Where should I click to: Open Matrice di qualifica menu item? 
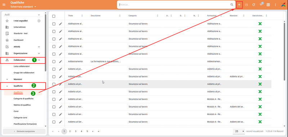click(x=22, y=105)
